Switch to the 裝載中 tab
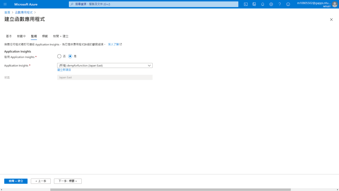The image size is (339, 191). (22, 36)
